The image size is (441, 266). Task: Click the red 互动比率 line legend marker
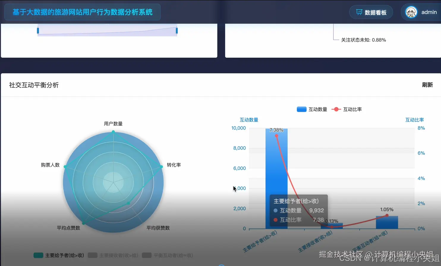click(x=336, y=109)
